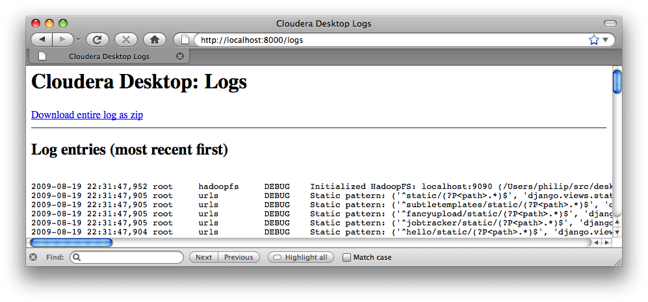Click Next in the Find bar
Image resolution: width=648 pixels, height=302 pixels.
point(203,257)
